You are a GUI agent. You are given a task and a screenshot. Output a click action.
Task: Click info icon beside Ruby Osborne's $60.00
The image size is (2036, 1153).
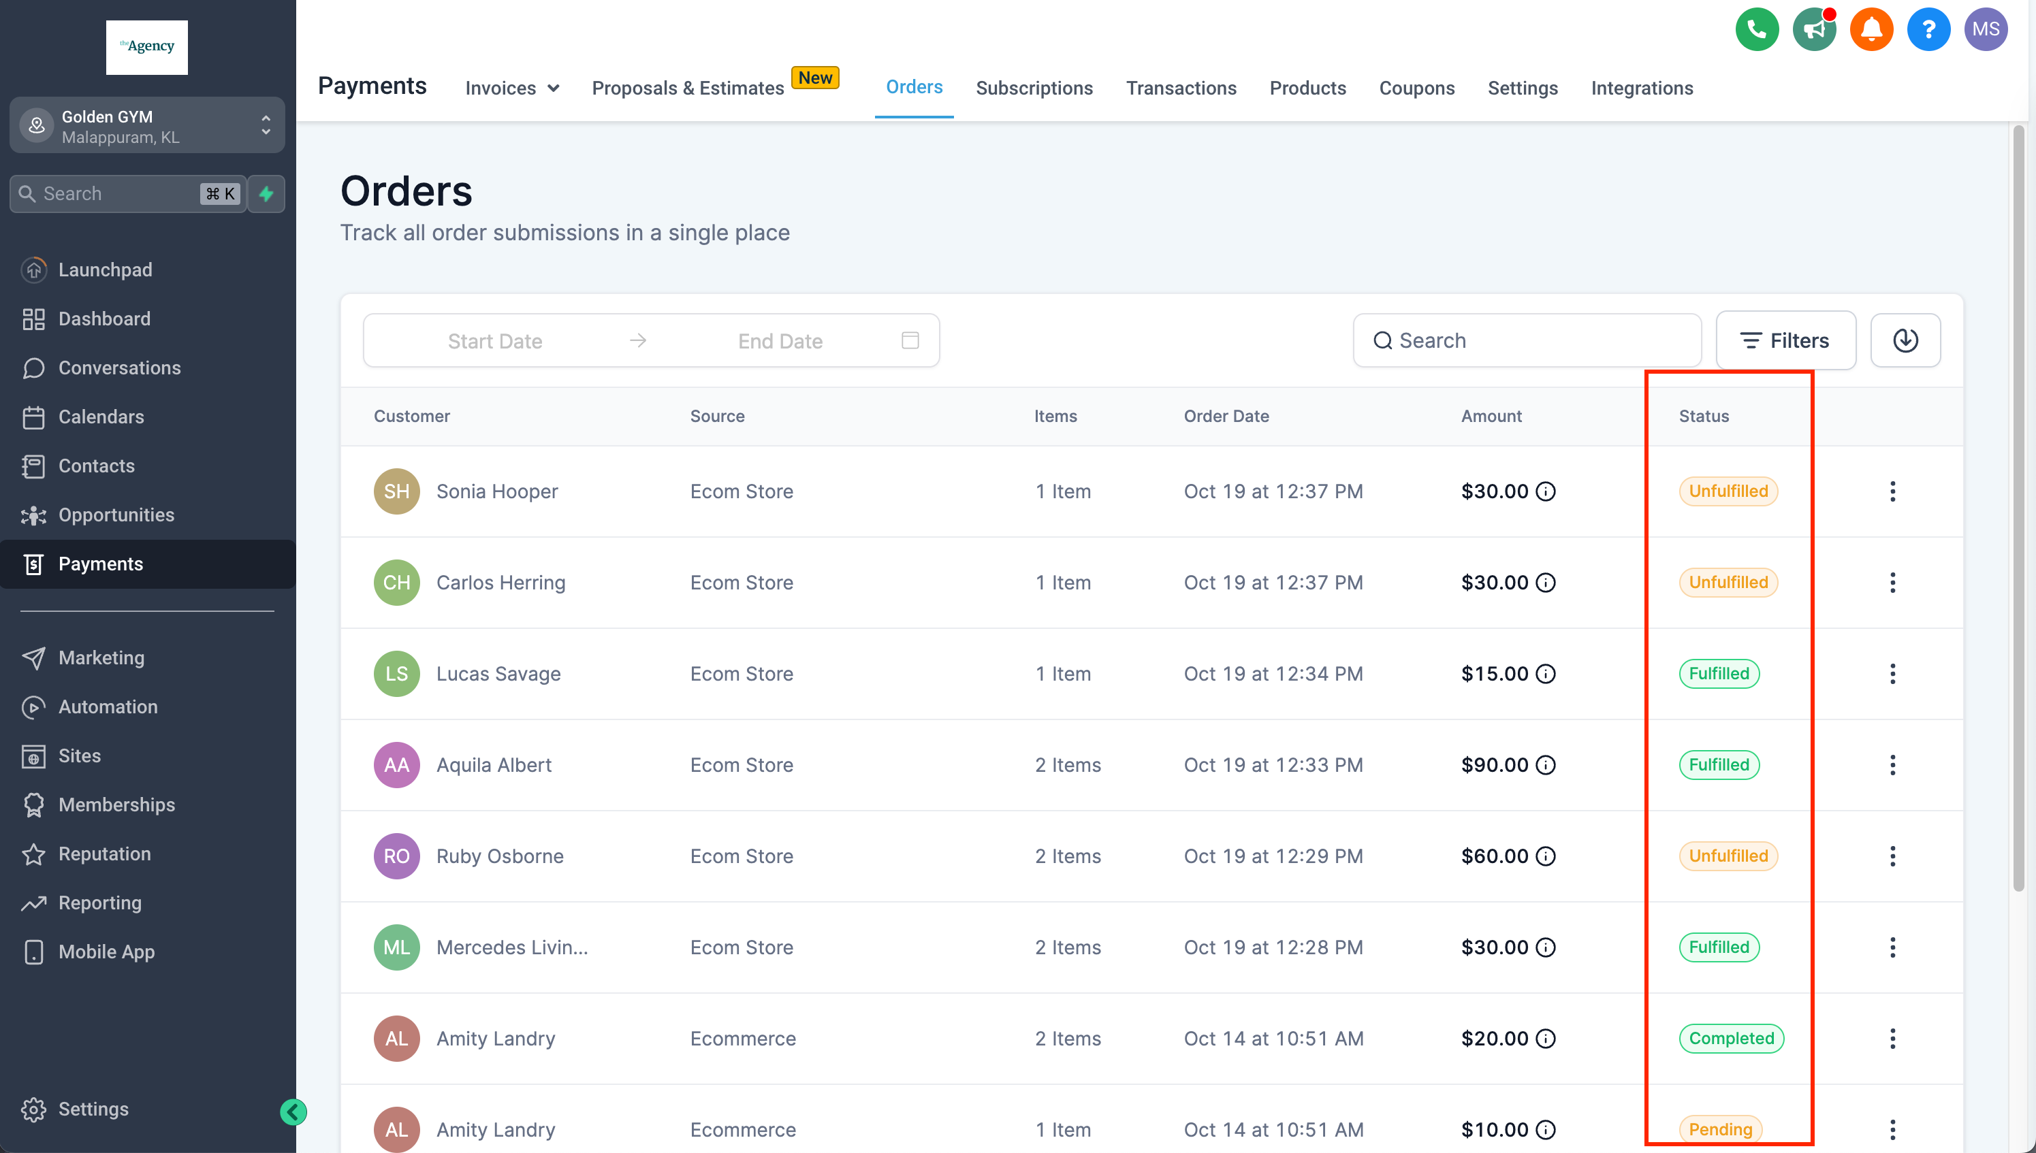click(1545, 856)
